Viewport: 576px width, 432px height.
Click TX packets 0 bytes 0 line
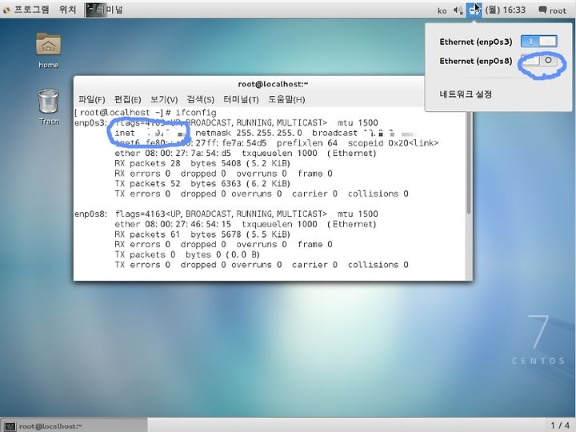tap(187, 254)
